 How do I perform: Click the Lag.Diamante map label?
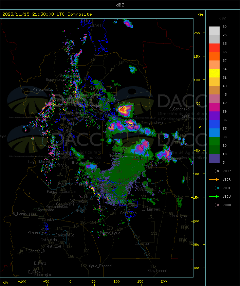[40, 162]
